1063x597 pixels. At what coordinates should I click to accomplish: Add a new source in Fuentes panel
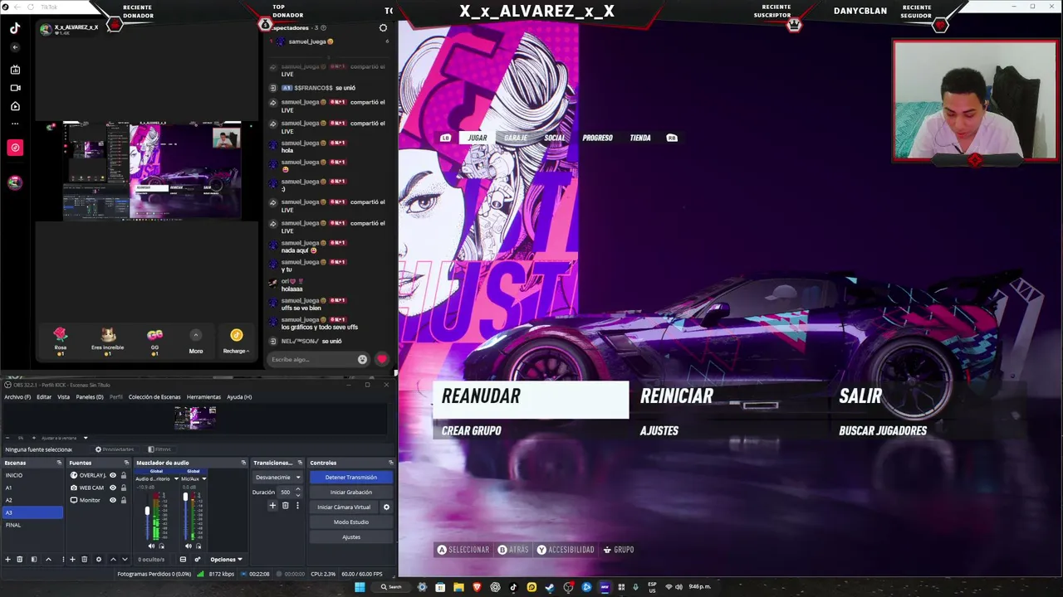pyautogui.click(x=72, y=560)
